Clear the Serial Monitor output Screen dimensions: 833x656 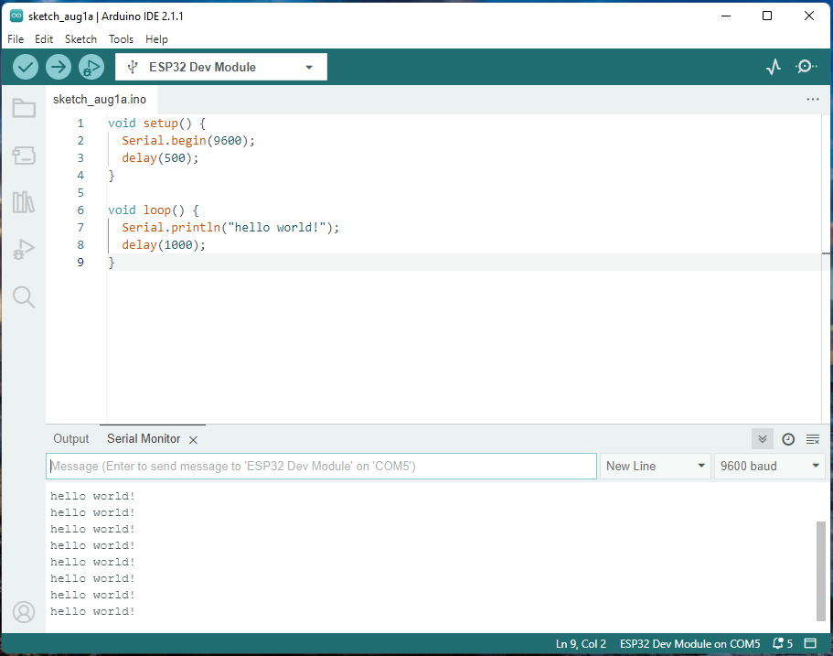click(x=813, y=439)
